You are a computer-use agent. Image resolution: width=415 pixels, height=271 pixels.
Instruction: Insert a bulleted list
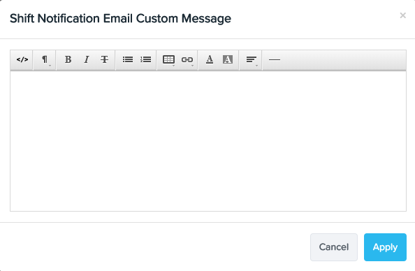coord(128,60)
